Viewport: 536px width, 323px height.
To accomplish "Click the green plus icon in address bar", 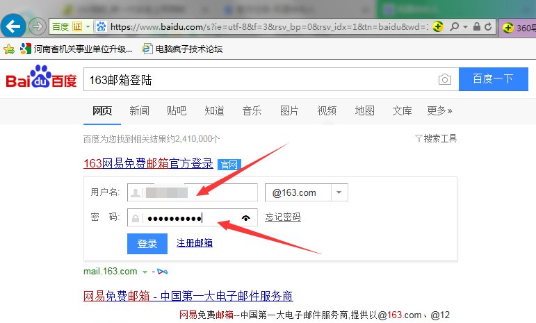I will [437, 26].
